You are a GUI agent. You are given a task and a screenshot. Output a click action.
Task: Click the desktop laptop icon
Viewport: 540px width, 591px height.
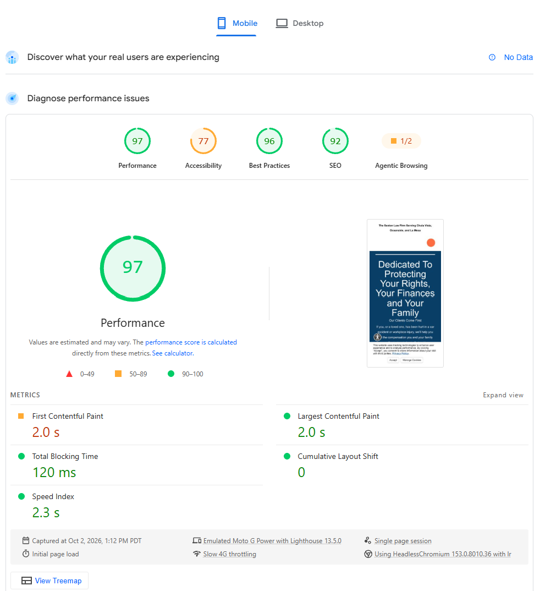coord(282,23)
